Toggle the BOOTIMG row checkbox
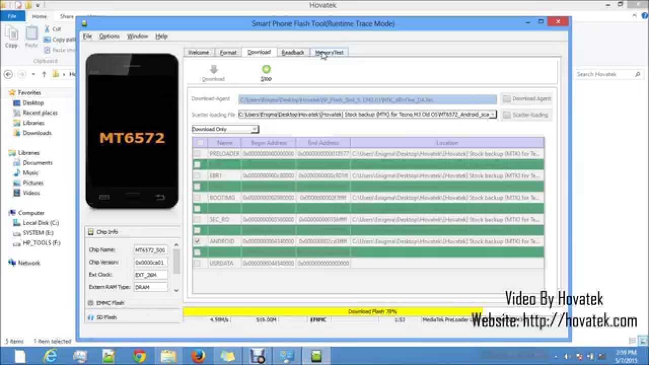This screenshot has width=649, height=365. pos(197,197)
